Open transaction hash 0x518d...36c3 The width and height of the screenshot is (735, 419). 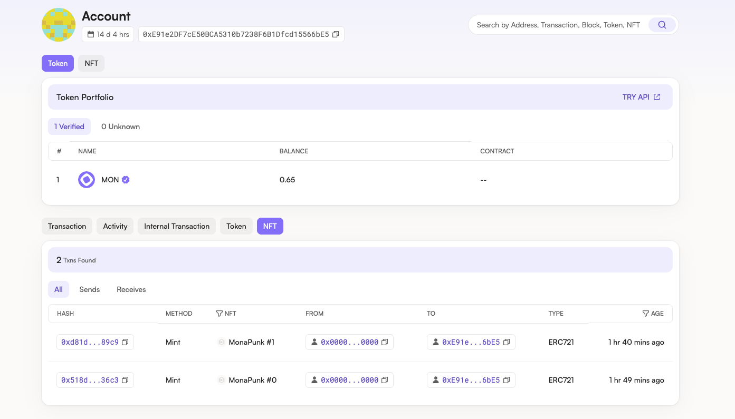click(90, 380)
